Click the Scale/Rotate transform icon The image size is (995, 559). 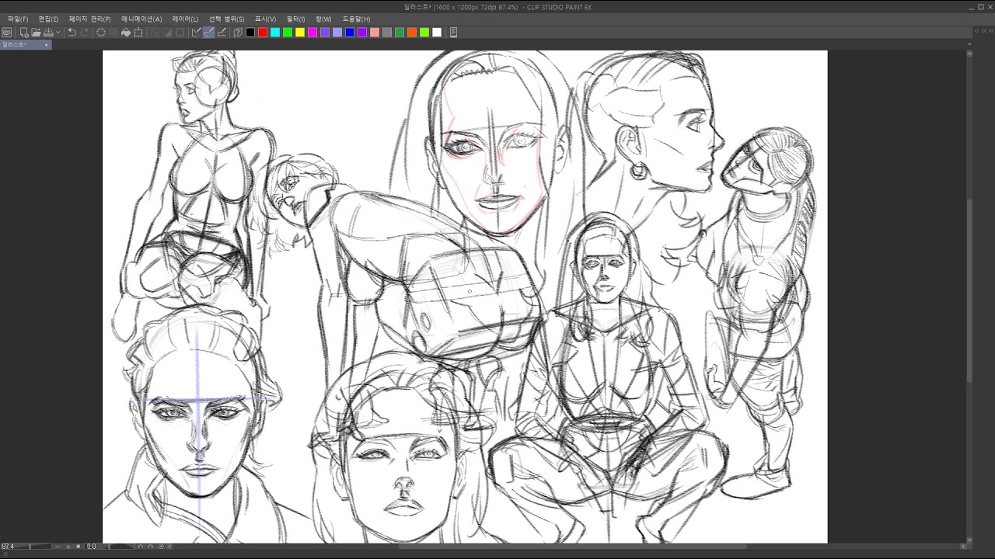pos(138,33)
